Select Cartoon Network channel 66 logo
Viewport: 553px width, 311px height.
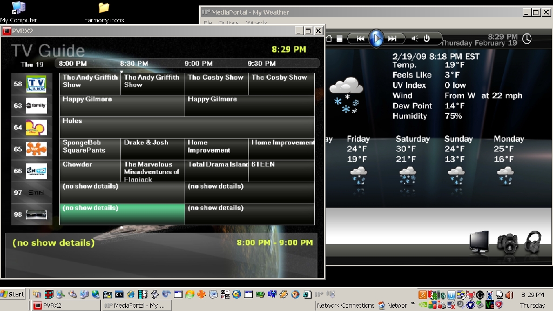(36, 171)
